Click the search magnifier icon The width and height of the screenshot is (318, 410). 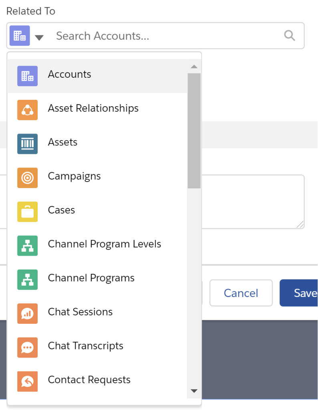click(289, 36)
